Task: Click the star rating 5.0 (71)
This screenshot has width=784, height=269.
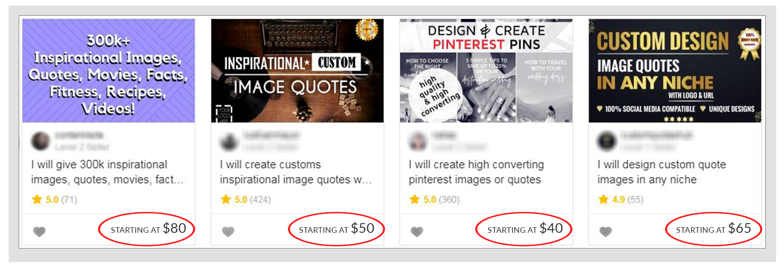Action: point(54,200)
